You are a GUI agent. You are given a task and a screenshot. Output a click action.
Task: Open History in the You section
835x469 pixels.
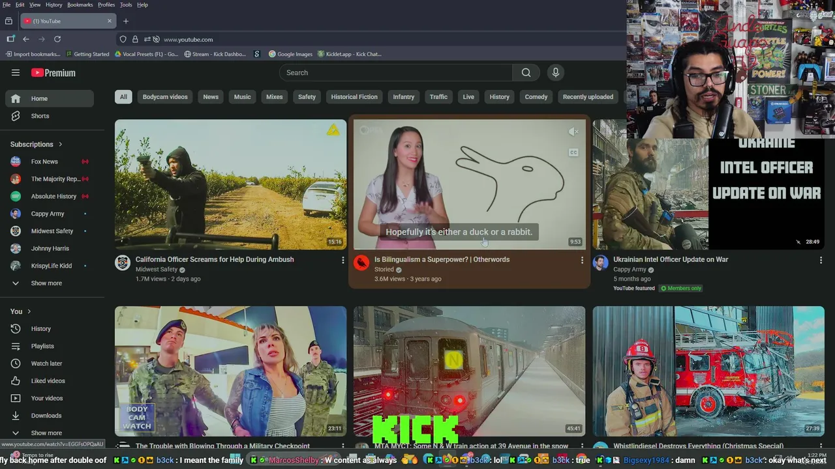point(50,329)
